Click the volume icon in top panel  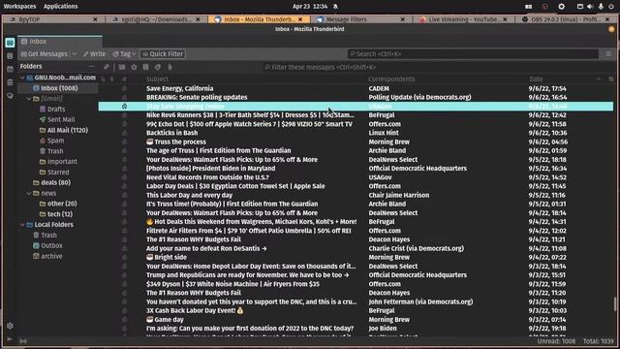click(x=590, y=7)
